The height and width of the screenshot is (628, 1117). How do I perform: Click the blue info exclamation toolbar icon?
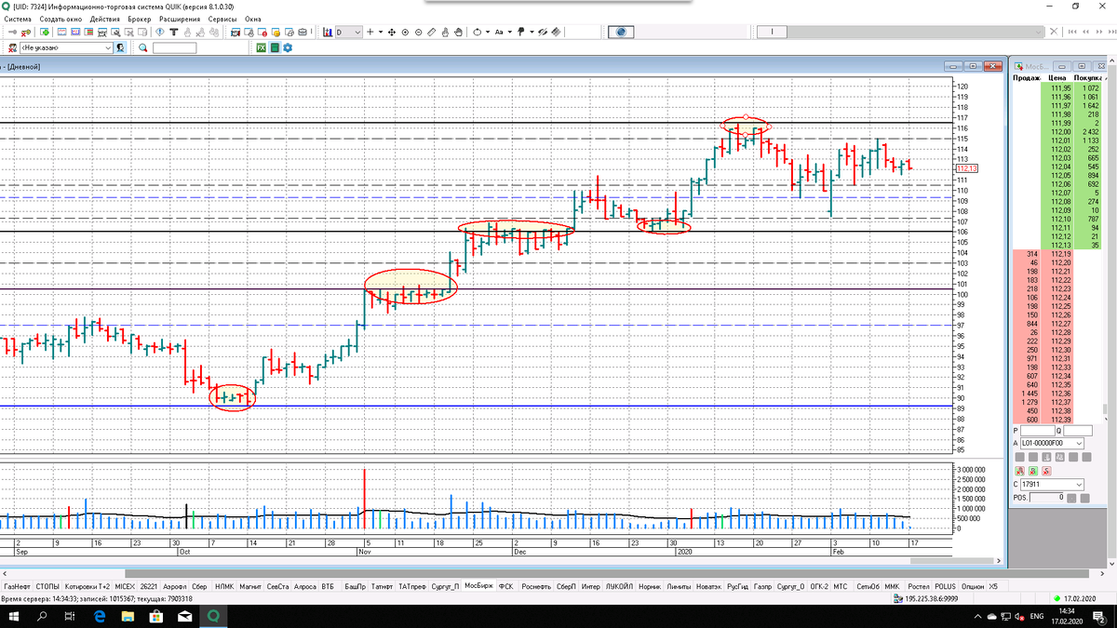160,32
